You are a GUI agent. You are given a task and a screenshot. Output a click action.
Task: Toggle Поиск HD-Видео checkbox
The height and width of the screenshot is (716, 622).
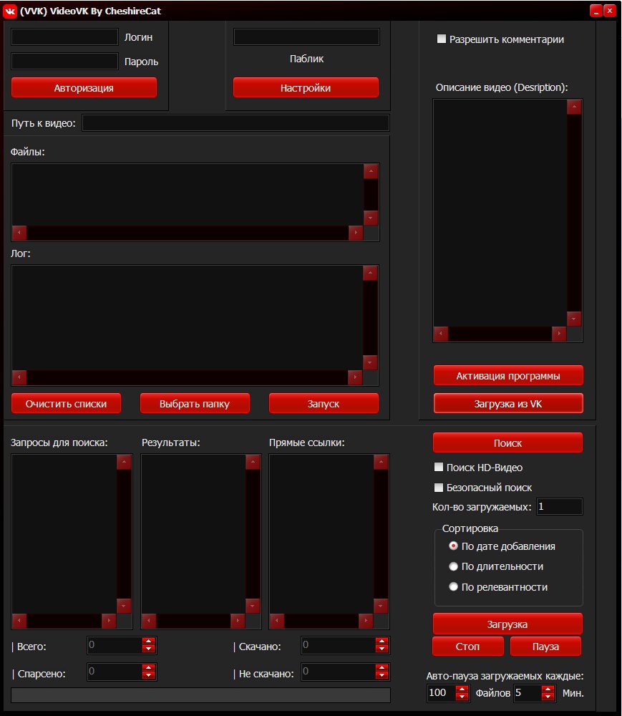point(439,467)
